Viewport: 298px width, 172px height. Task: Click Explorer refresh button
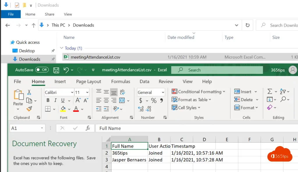pos(247,25)
